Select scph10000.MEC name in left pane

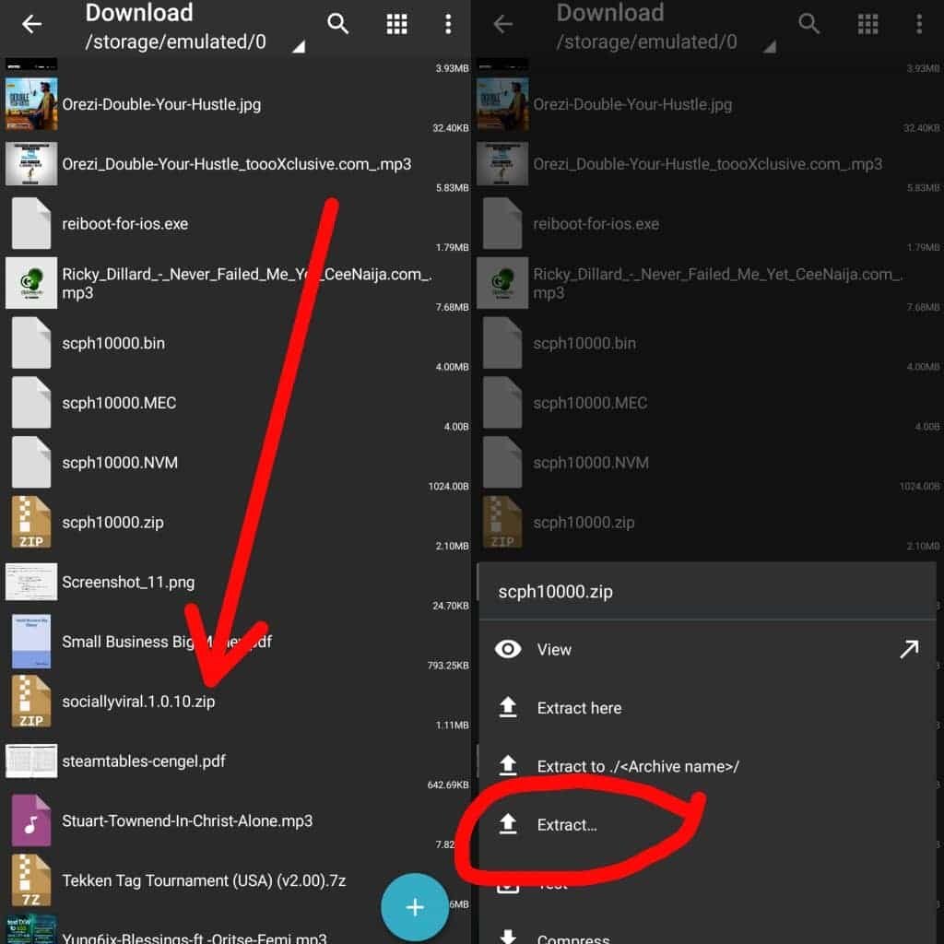point(119,403)
